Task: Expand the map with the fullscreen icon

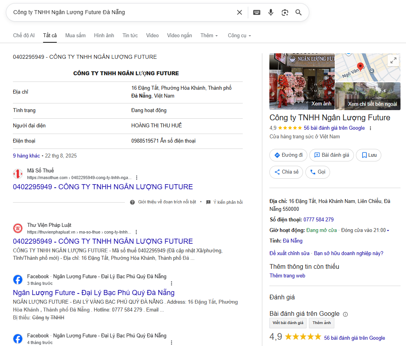Action: [x=393, y=60]
